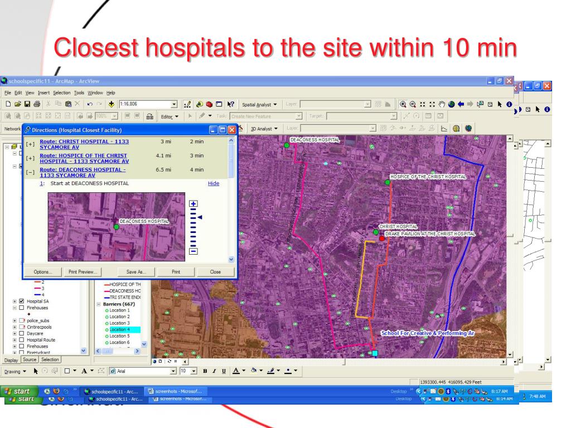Image resolution: width=571 pixels, height=428 pixels.
Task: Zoom in the inset map with plus button
Action: click(x=193, y=204)
